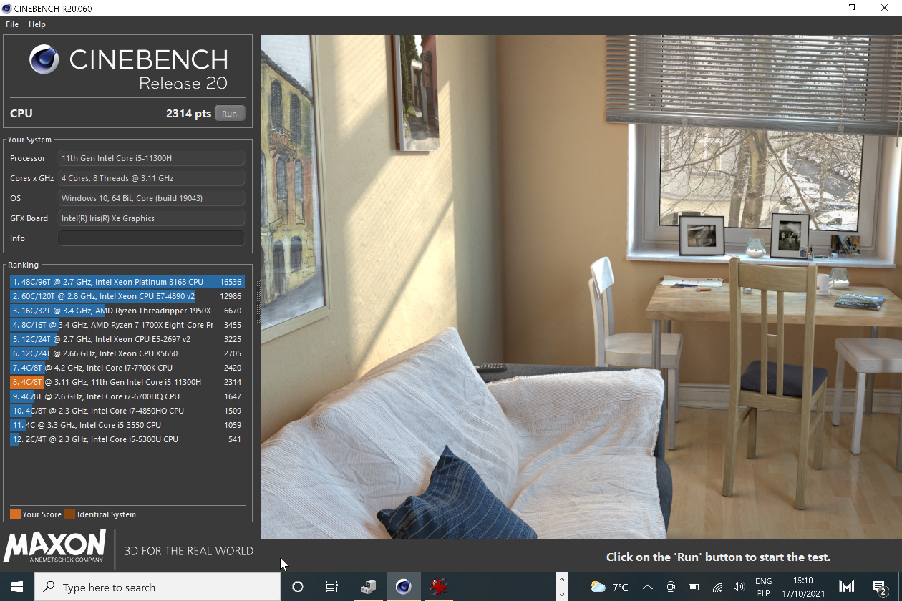The image size is (902, 601).
Task: Select the Ryzen 7 1700X ranking row
Action: [x=127, y=325]
